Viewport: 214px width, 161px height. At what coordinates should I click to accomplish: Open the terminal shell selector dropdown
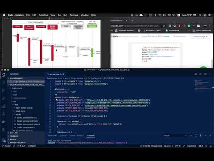tap(175, 136)
